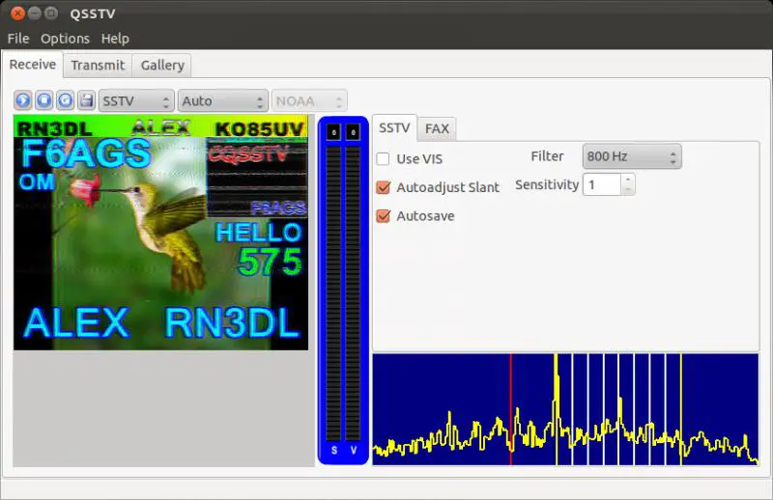Toggle the Use VIS checkbox
This screenshot has width=773, height=500.
pos(383,159)
